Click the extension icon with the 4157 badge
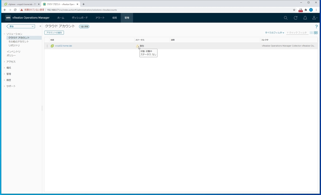This screenshot has width=321, height=195. pos(300,10)
